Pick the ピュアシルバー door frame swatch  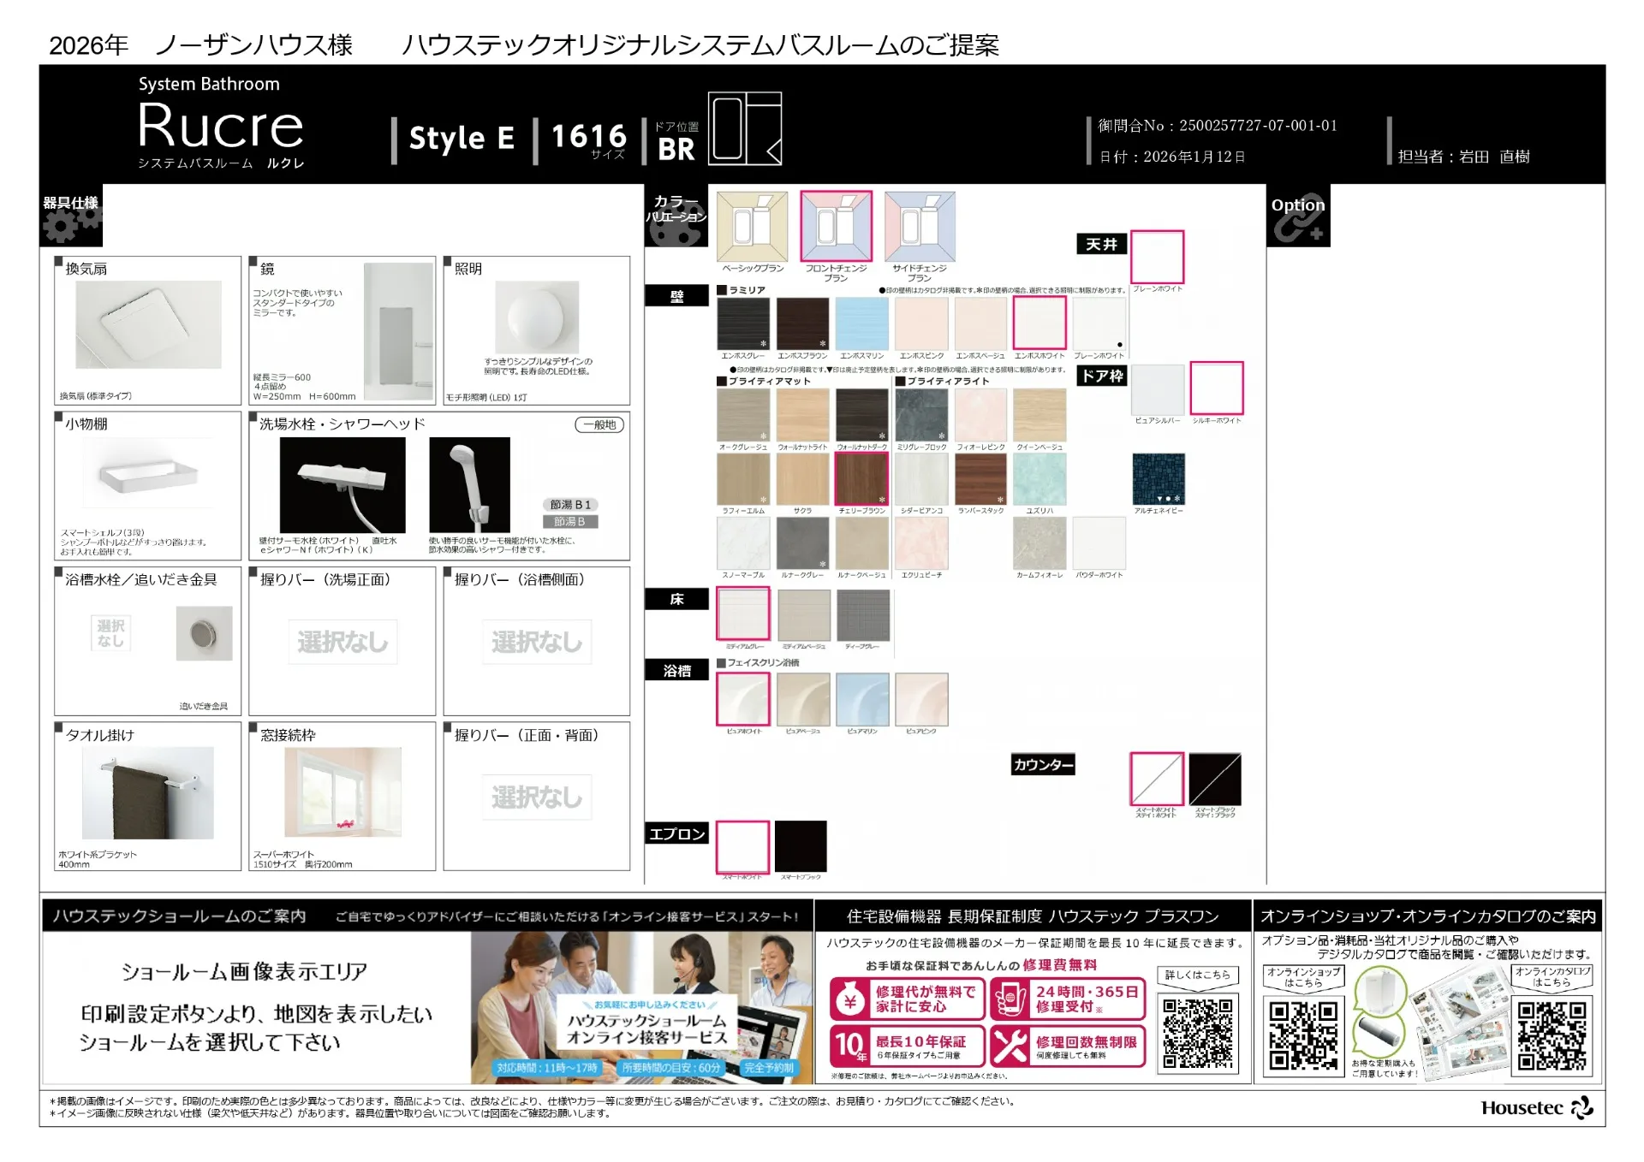tap(1158, 388)
